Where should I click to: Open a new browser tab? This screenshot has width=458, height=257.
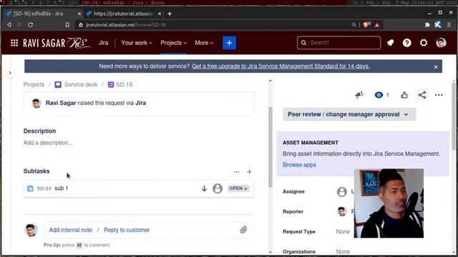[170, 14]
